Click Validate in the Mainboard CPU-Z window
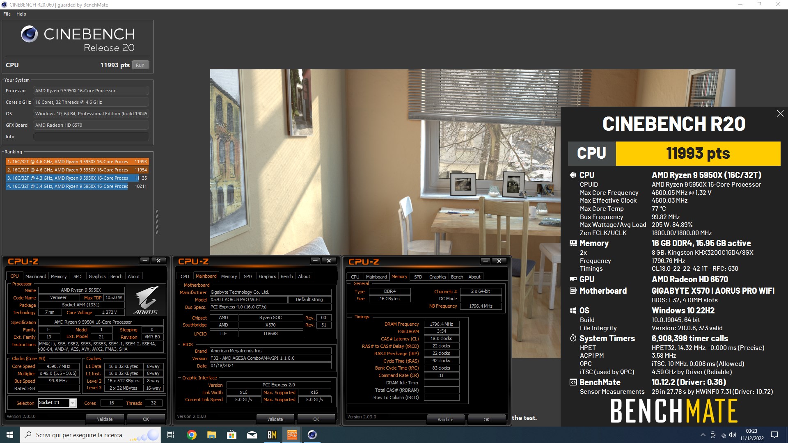The height and width of the screenshot is (443, 788). pos(275,419)
